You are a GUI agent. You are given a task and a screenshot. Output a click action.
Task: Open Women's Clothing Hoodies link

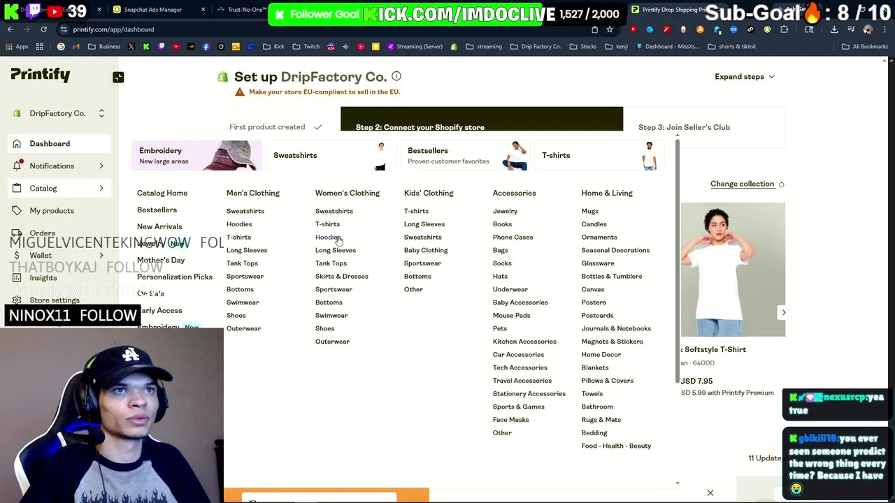(x=328, y=238)
